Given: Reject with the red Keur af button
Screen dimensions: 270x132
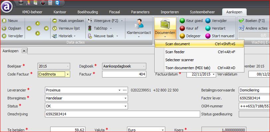Looking at the screenshot, I should click(x=189, y=28).
